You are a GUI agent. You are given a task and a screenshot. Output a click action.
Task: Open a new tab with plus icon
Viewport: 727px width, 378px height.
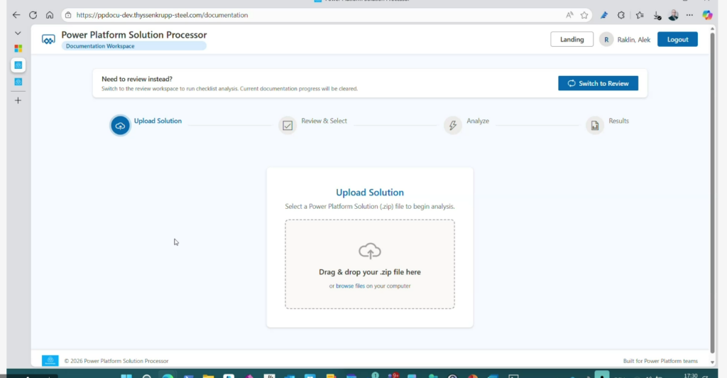[18, 100]
